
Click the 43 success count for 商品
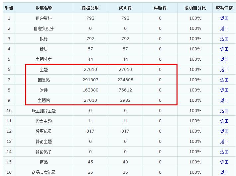pyautogui.click(x=125, y=162)
